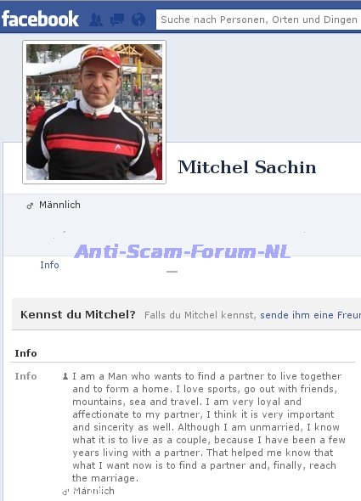Click the facebook logo
This screenshot has width=361, height=501.
(40, 20)
